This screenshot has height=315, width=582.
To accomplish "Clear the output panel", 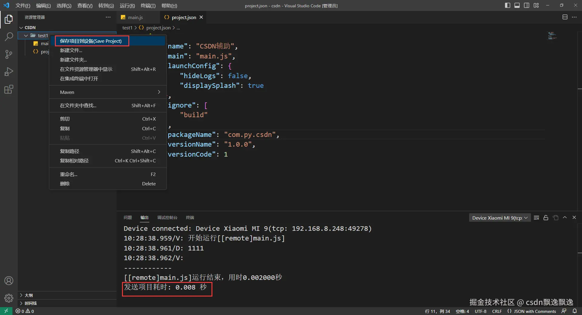I will tap(536, 218).
